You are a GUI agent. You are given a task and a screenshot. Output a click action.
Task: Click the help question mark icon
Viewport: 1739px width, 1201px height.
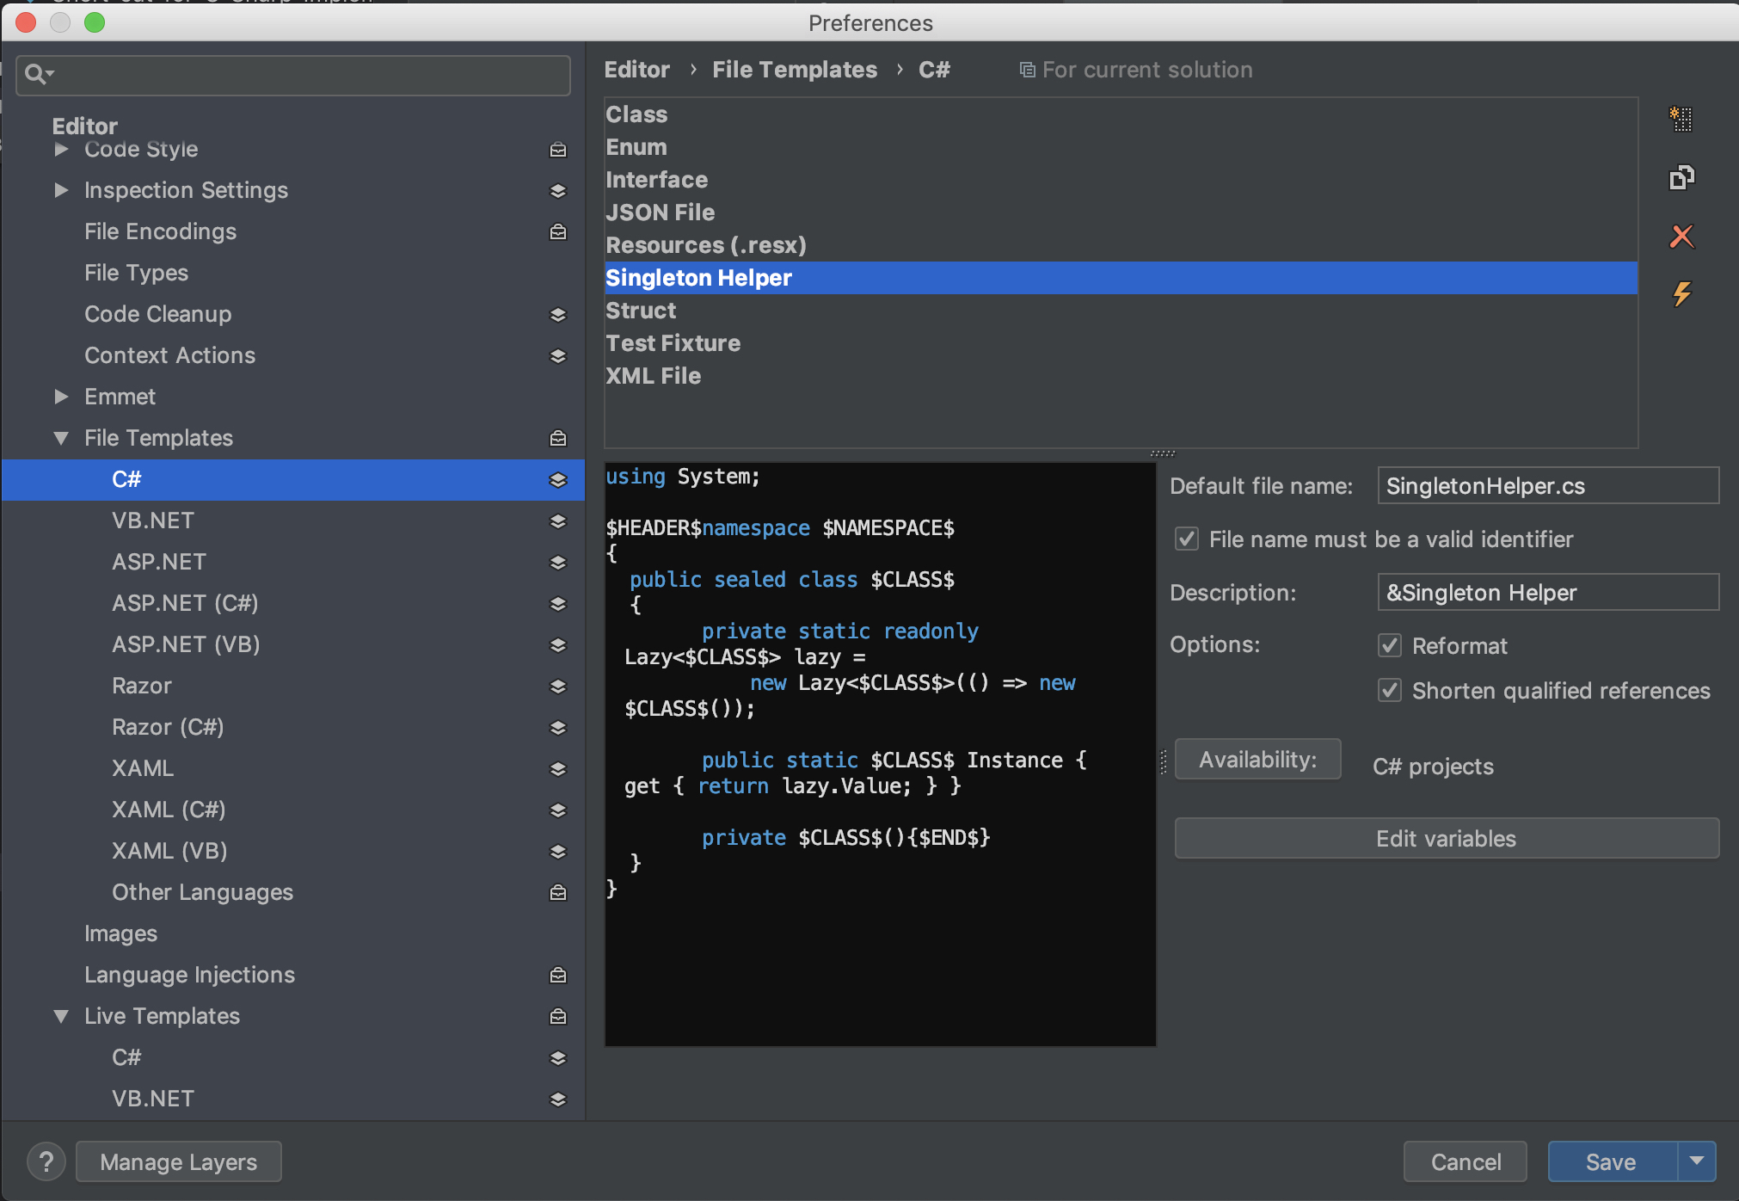[x=46, y=1161]
